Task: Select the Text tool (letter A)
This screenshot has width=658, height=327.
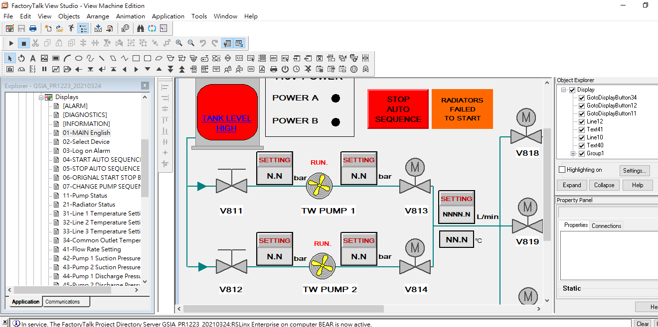Action: pyautogui.click(x=33, y=58)
